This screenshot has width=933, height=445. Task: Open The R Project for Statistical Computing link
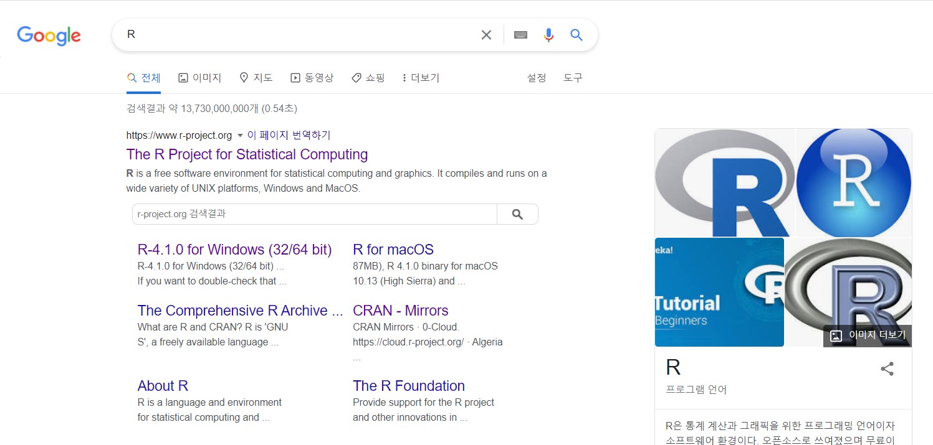click(x=247, y=154)
